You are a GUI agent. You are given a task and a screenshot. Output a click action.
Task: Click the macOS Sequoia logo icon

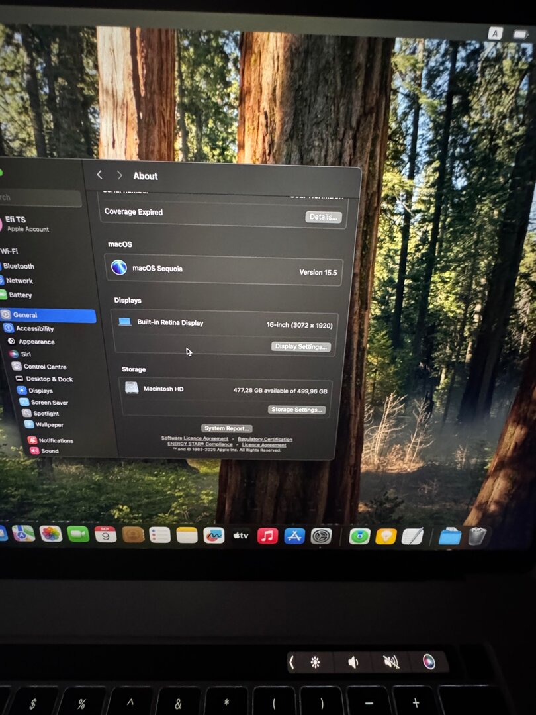(x=119, y=267)
